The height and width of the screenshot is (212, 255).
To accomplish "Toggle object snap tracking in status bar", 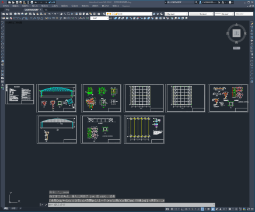I will point(198,209).
